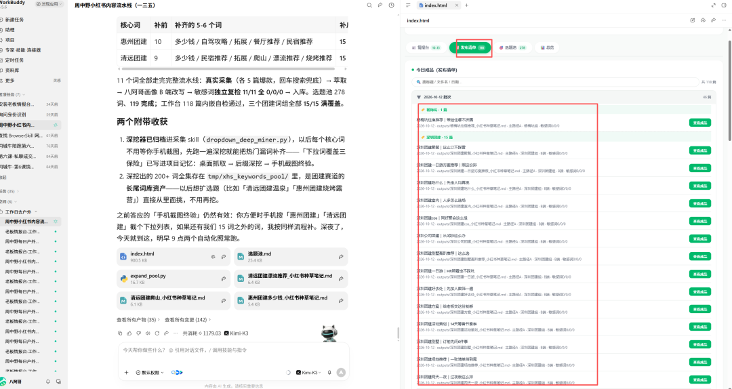732x389 pixels.
Task: Open the 总览 tab
Action: 548,47
